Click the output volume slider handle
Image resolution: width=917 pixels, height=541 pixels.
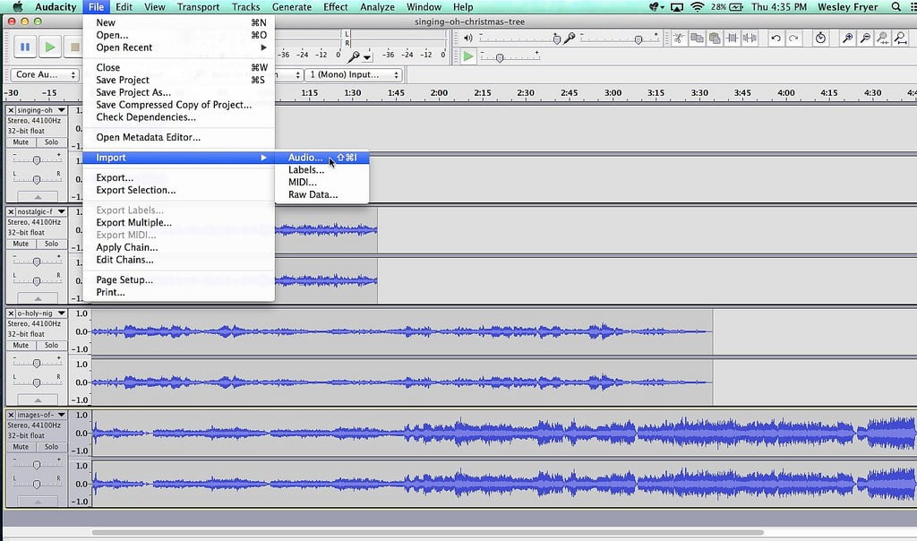[x=557, y=39]
